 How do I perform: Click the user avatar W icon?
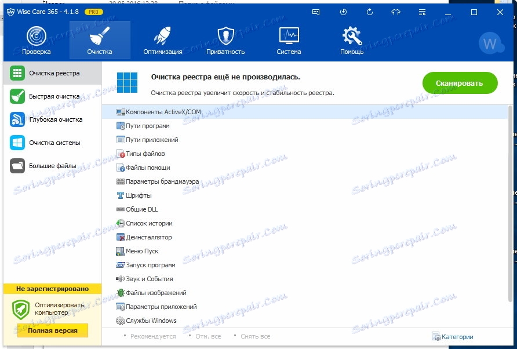pos(490,43)
